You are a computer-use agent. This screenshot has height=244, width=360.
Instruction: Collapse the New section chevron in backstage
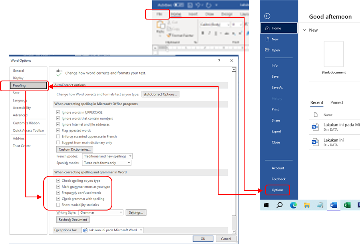pos(304,30)
